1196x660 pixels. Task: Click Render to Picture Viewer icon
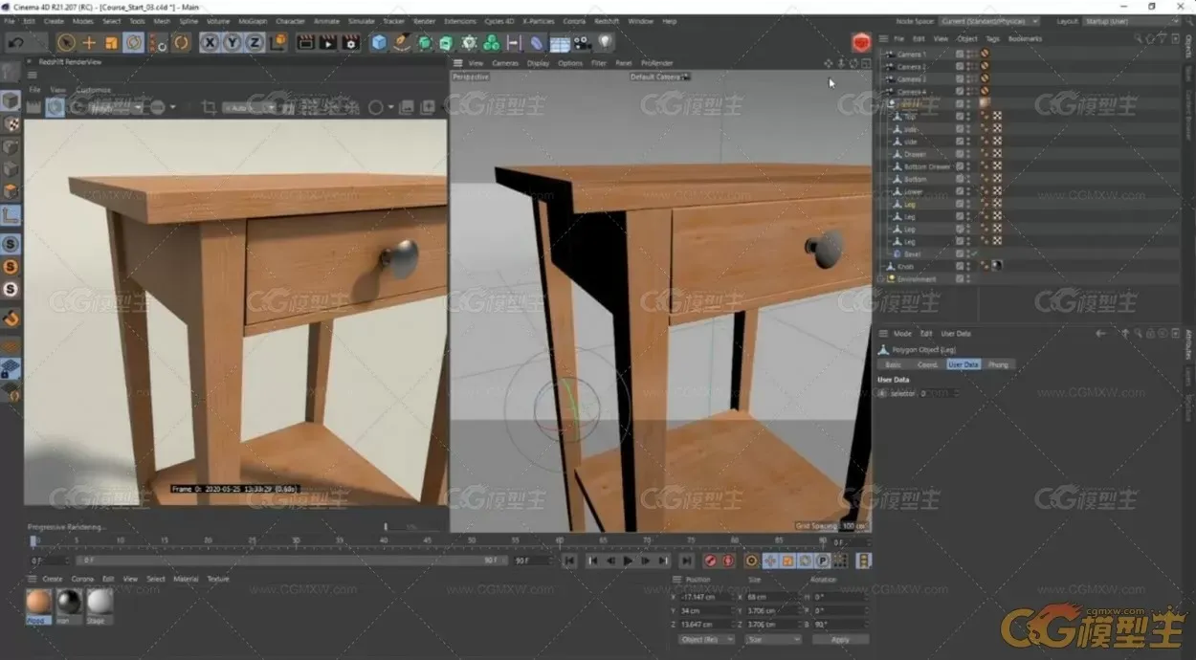click(x=328, y=42)
